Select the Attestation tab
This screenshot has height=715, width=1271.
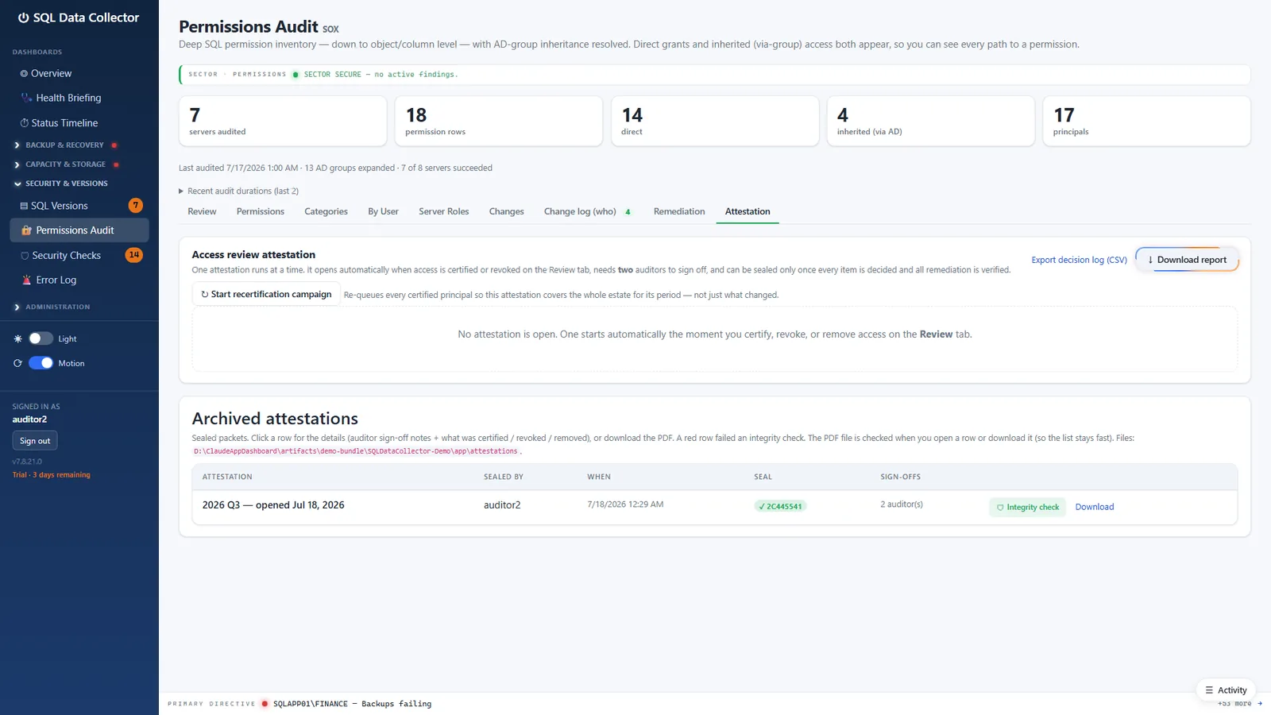click(748, 211)
